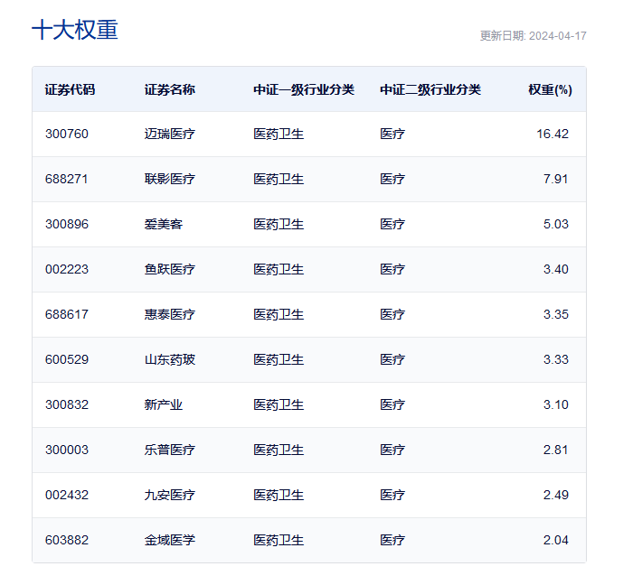Click the 16.42 weight value
Screen dimensions: 642x585
click(552, 134)
